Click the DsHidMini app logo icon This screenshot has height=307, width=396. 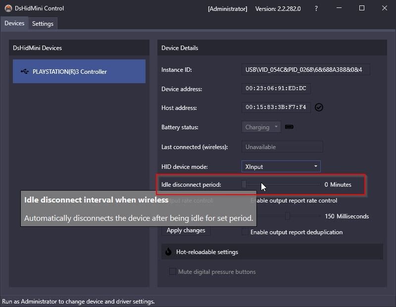(x=8, y=8)
